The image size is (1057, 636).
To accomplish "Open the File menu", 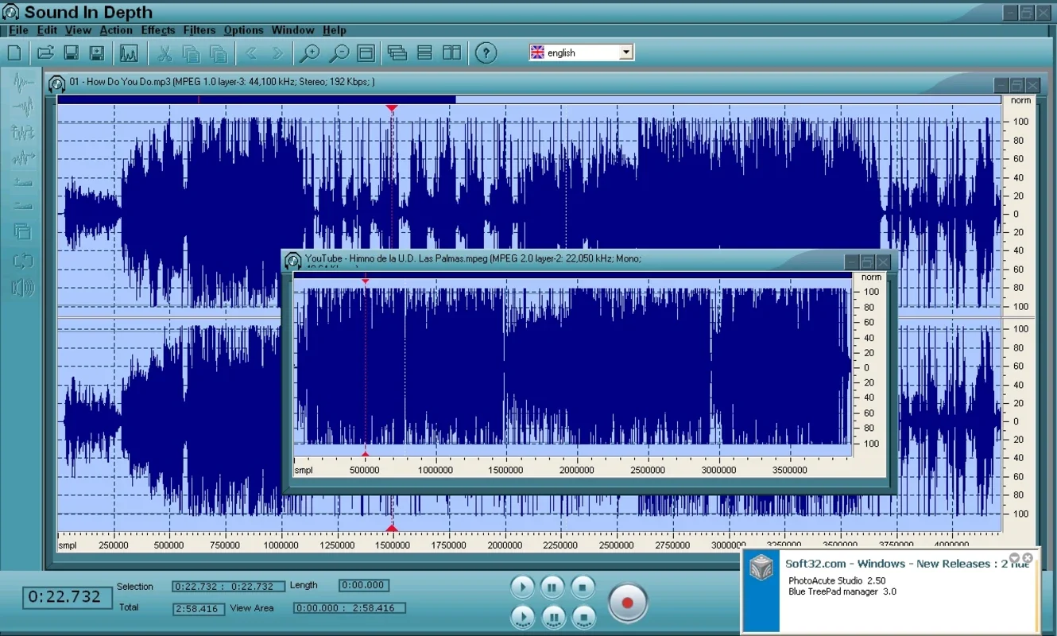I will pos(18,30).
